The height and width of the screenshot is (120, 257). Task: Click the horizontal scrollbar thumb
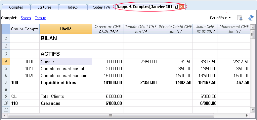click(x=110, y=115)
